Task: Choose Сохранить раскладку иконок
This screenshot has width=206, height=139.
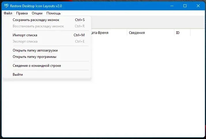Action: tap(47, 20)
